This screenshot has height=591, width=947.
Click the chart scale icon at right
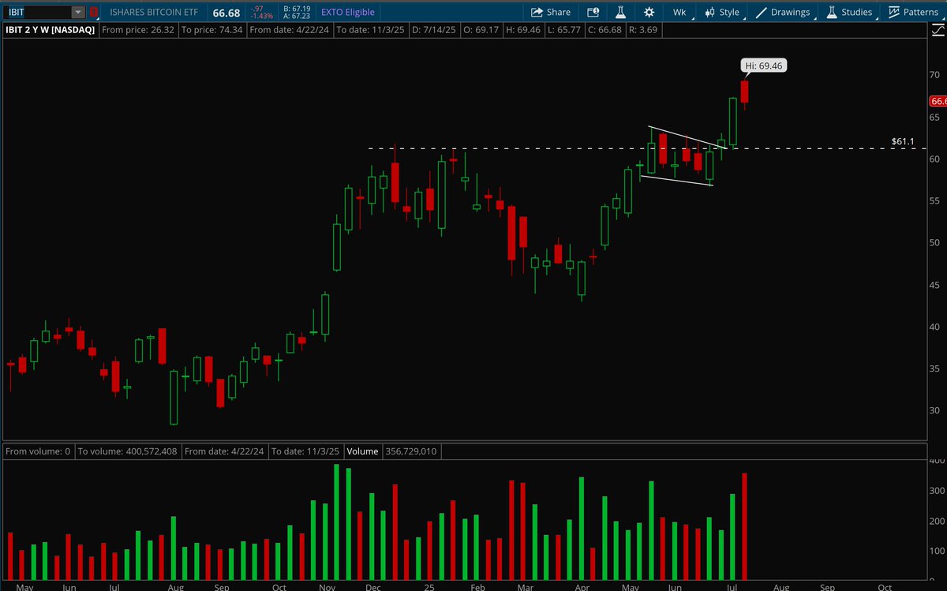(939, 30)
